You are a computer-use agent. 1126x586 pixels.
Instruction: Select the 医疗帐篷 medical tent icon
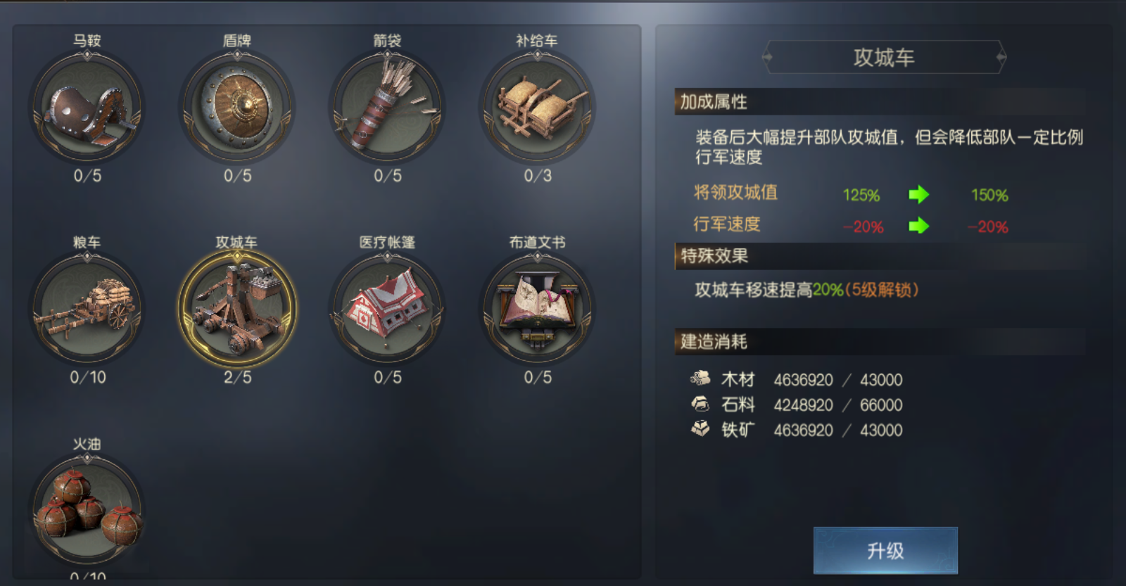coord(387,310)
